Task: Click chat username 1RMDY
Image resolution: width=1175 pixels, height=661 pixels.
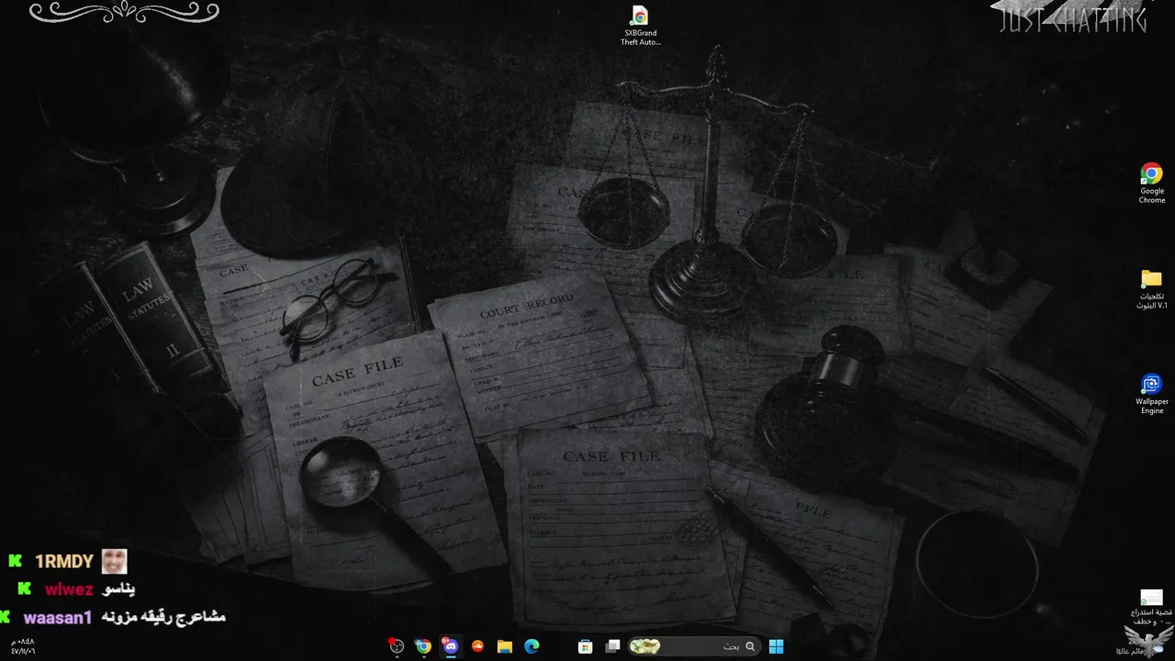Action: pyautogui.click(x=64, y=562)
